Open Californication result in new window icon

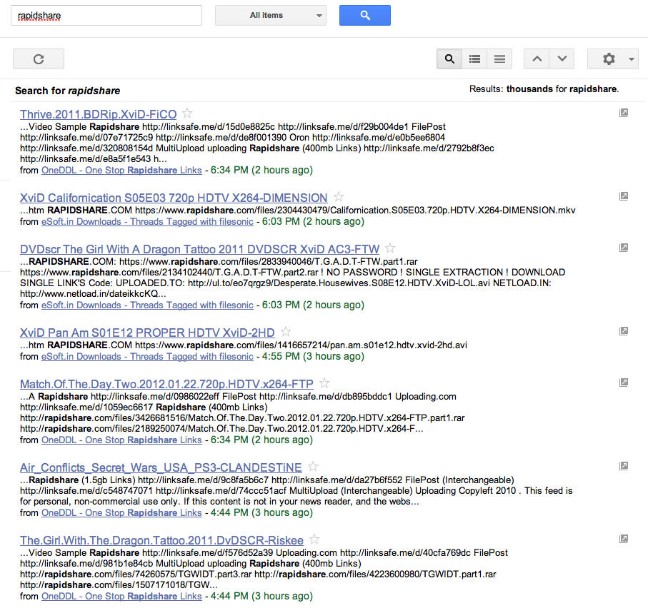pyautogui.click(x=624, y=196)
